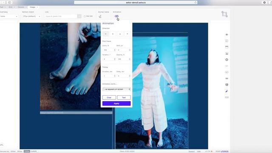Image resolution: width=272 pixels, height=153 pixels.
Task: Click the image caption field below feet photo
Action: (76, 113)
